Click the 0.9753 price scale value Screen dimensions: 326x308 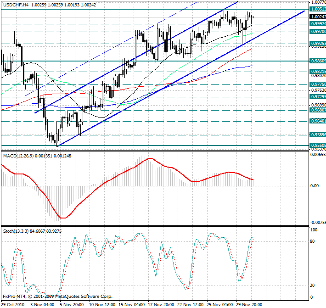click(x=319, y=90)
